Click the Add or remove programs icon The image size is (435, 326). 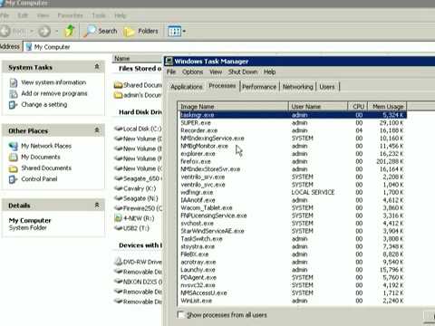pyautogui.click(x=14, y=94)
